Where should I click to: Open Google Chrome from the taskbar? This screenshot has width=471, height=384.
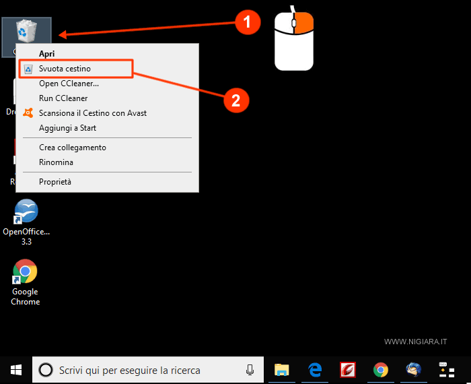point(381,370)
